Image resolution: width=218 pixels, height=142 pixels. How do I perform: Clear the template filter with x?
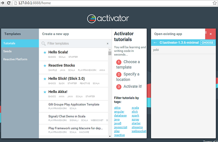[107, 43]
